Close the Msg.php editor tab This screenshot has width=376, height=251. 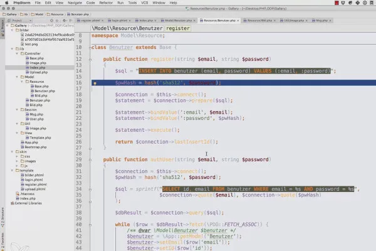(330, 21)
